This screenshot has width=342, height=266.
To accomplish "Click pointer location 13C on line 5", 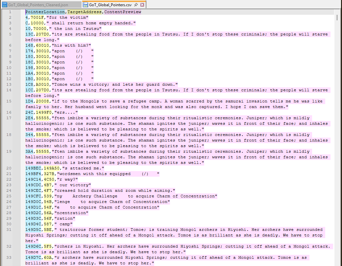I will click(29, 34).
